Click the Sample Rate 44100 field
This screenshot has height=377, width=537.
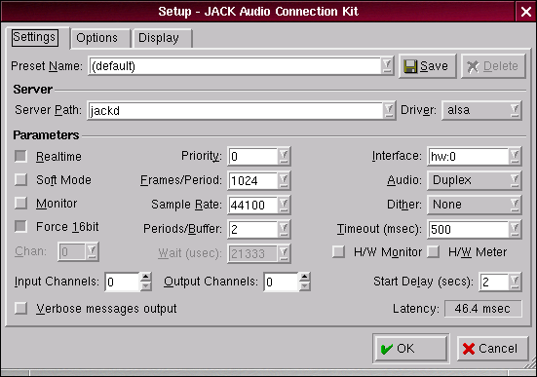pyautogui.click(x=252, y=205)
